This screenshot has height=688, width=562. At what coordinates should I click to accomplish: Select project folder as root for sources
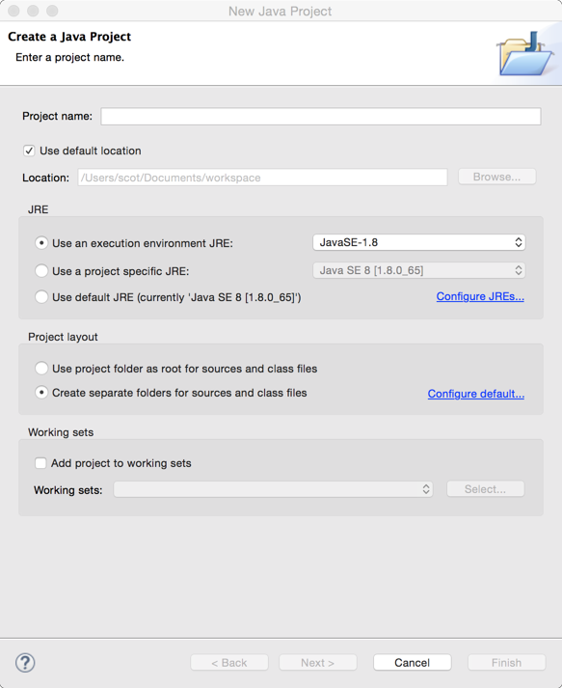[41, 369]
